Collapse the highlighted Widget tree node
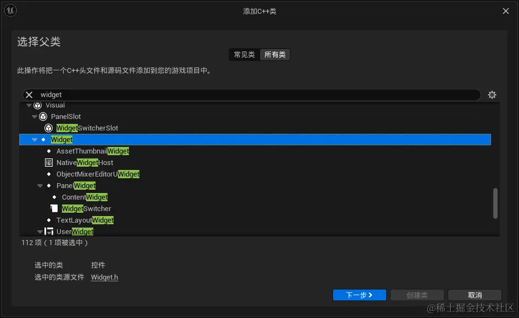Image resolution: width=519 pixels, height=318 pixels. coord(34,139)
